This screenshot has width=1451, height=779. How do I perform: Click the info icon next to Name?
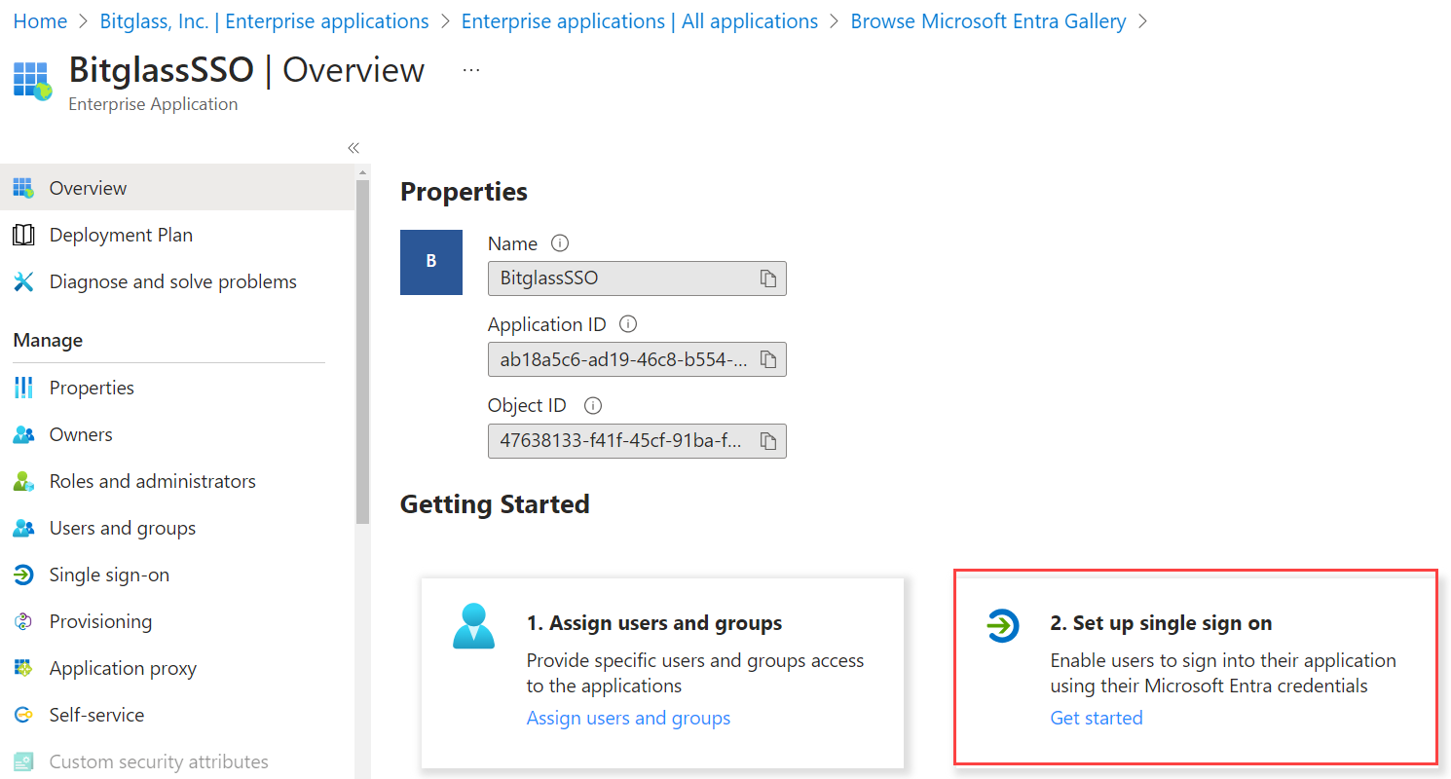560,242
